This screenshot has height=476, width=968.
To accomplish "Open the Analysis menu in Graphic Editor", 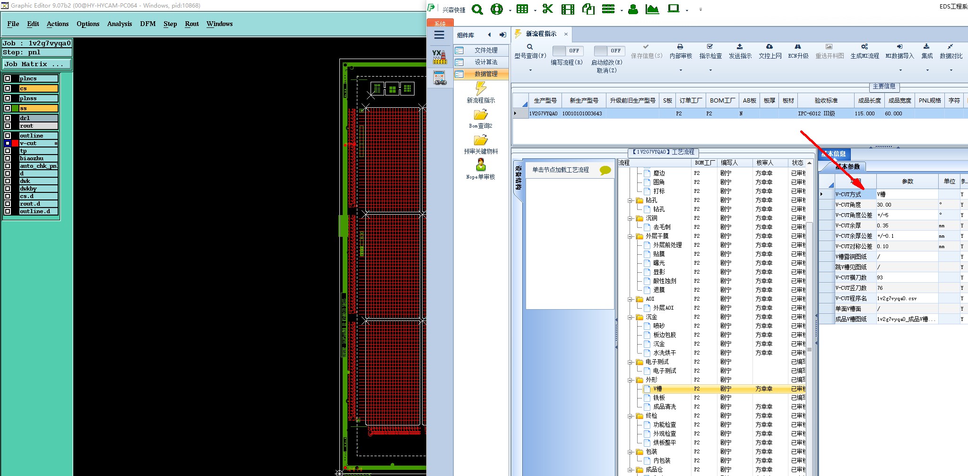I will pyautogui.click(x=120, y=24).
